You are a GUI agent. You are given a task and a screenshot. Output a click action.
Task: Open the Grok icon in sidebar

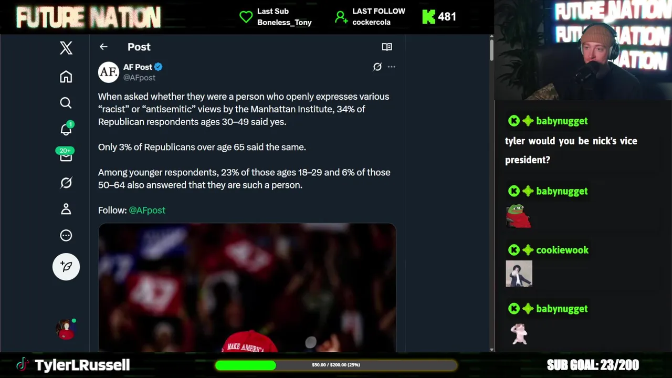[x=66, y=183]
